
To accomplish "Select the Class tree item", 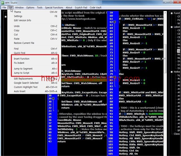I will pyautogui.click(x=177, y=134).
